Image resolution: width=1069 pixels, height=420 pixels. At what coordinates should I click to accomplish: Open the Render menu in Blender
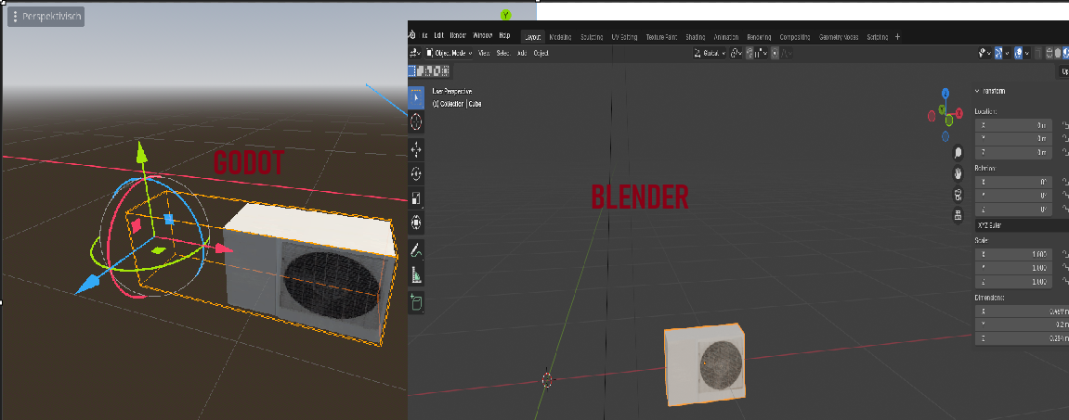point(458,36)
